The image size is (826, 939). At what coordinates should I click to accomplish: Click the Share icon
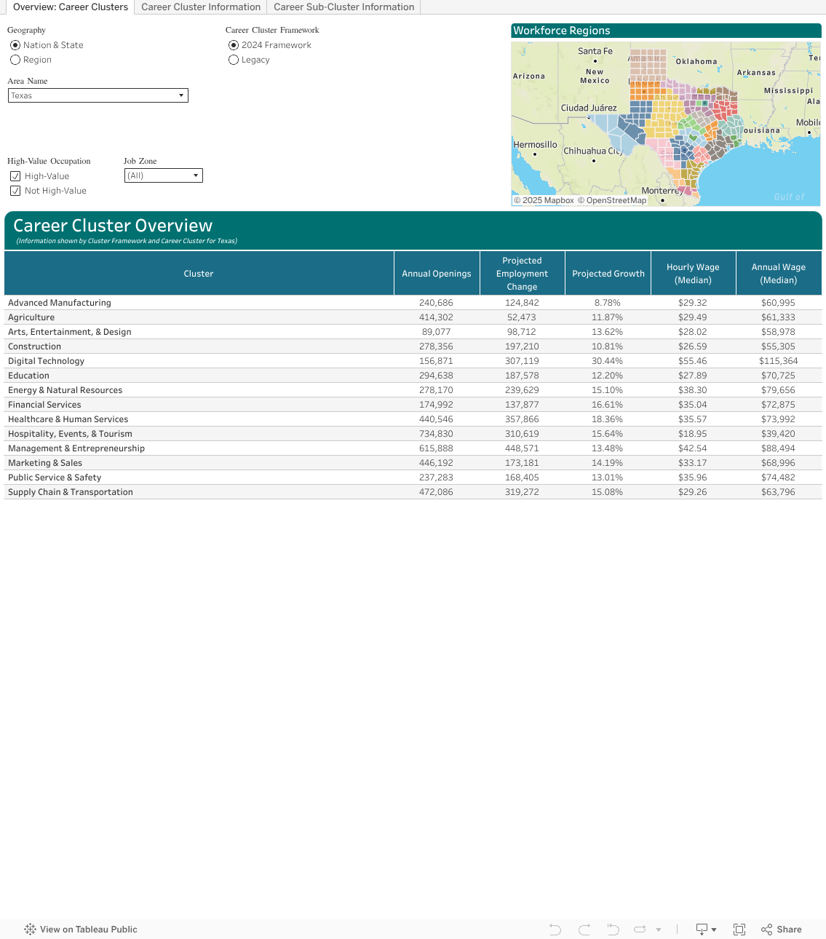pyautogui.click(x=782, y=930)
